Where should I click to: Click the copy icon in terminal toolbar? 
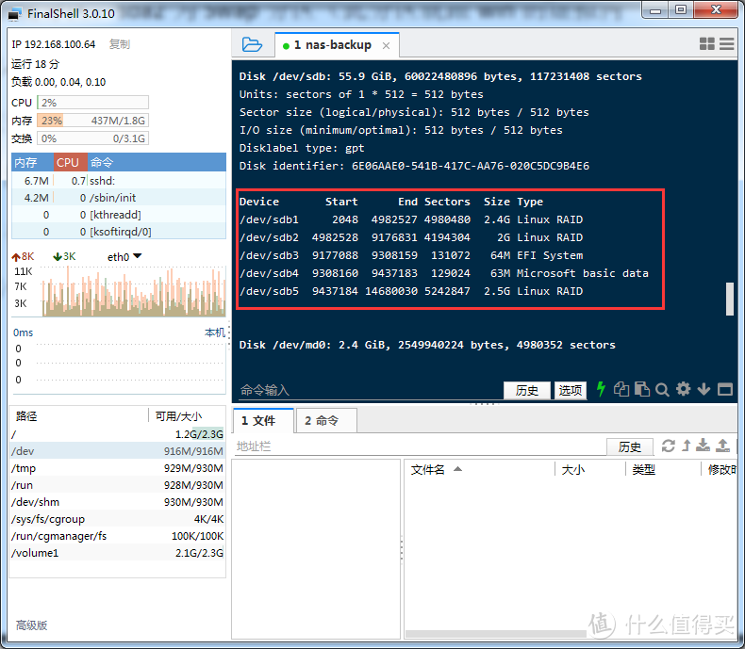[x=621, y=389]
